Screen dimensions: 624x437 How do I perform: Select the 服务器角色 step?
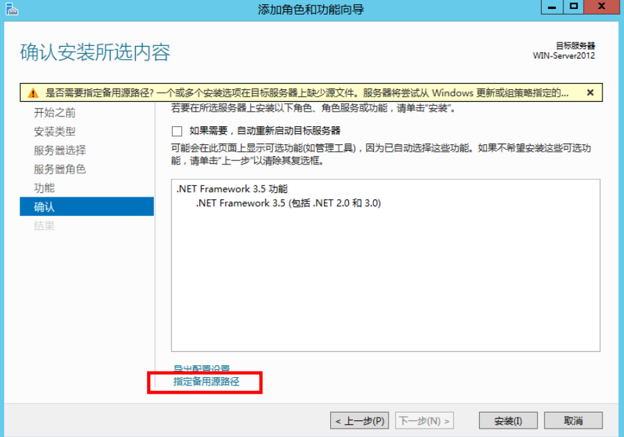pyautogui.click(x=60, y=169)
